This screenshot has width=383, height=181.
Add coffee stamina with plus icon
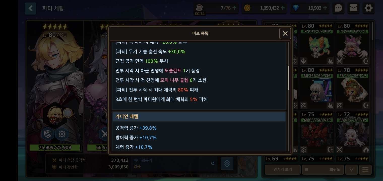point(234,8)
